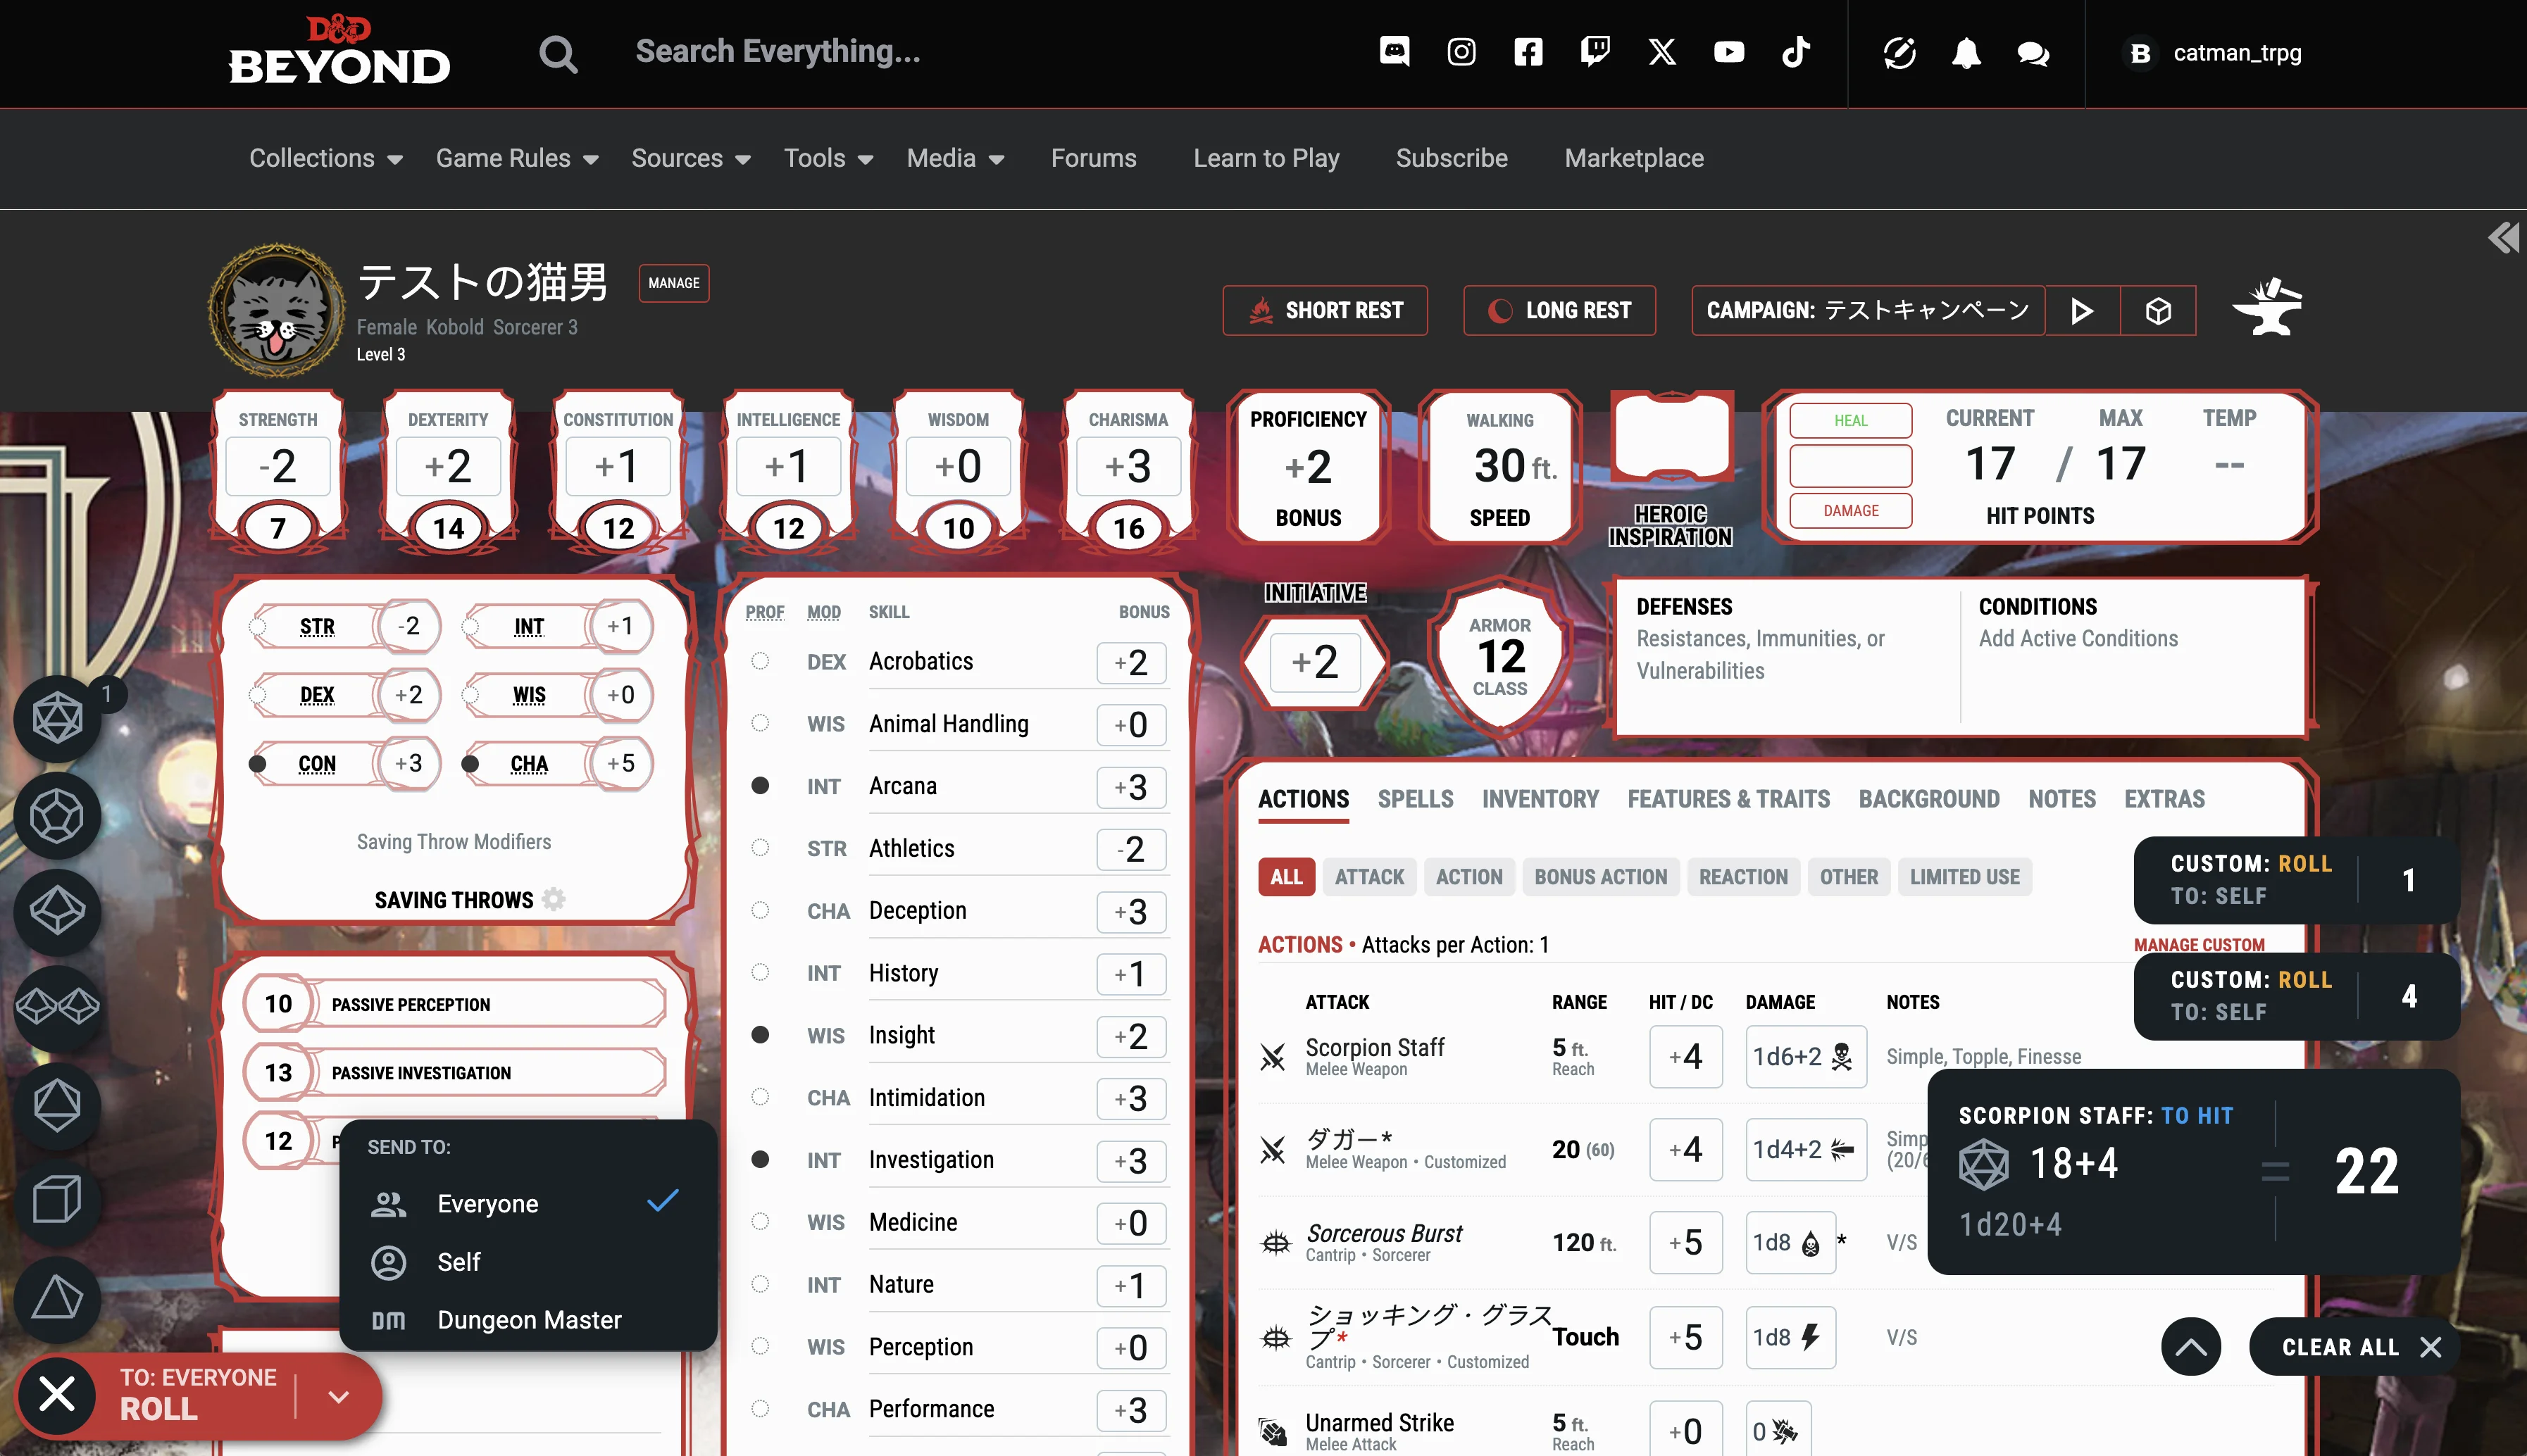This screenshot has height=1456, width=2527.
Task: Click the character portrait avatar
Action: pos(277,311)
